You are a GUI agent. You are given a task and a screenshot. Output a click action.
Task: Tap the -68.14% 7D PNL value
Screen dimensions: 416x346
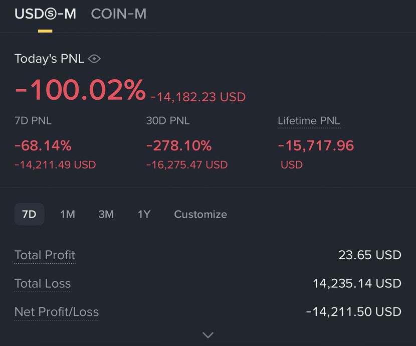coord(43,146)
